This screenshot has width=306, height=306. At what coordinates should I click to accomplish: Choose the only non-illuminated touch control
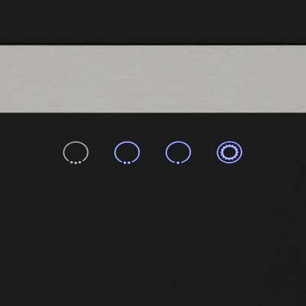(x=76, y=152)
